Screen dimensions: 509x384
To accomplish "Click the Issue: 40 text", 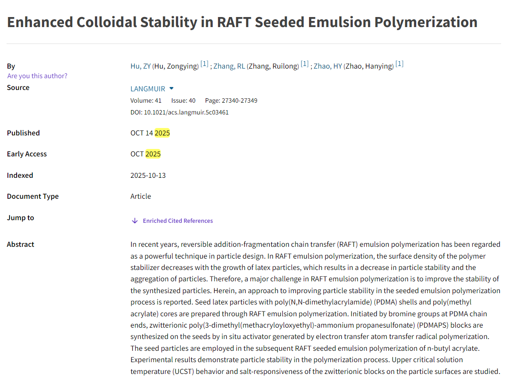I will (x=183, y=100).
